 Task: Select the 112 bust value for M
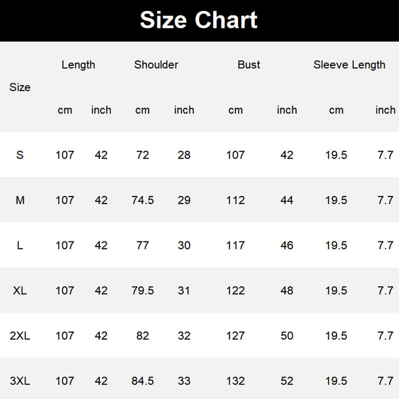235,200
